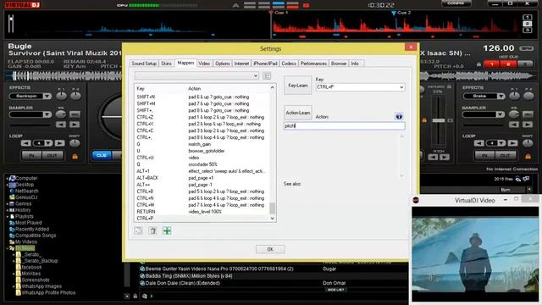Delete the selected mapping with the trash icon

tap(152, 230)
